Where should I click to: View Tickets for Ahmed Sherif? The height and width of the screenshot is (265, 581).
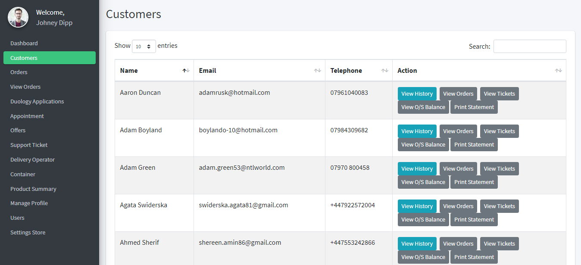499,243
